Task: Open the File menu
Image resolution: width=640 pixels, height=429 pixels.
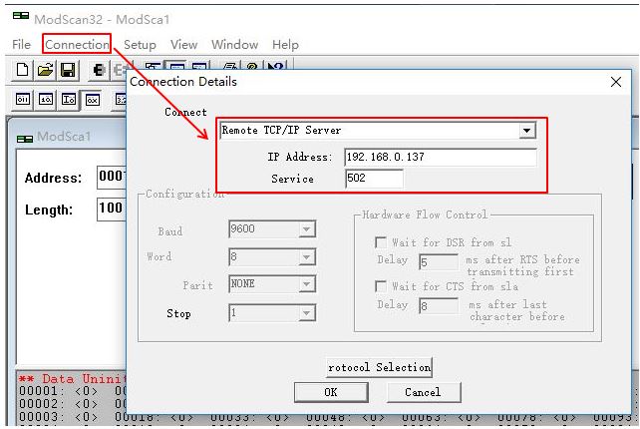Action: click(21, 44)
